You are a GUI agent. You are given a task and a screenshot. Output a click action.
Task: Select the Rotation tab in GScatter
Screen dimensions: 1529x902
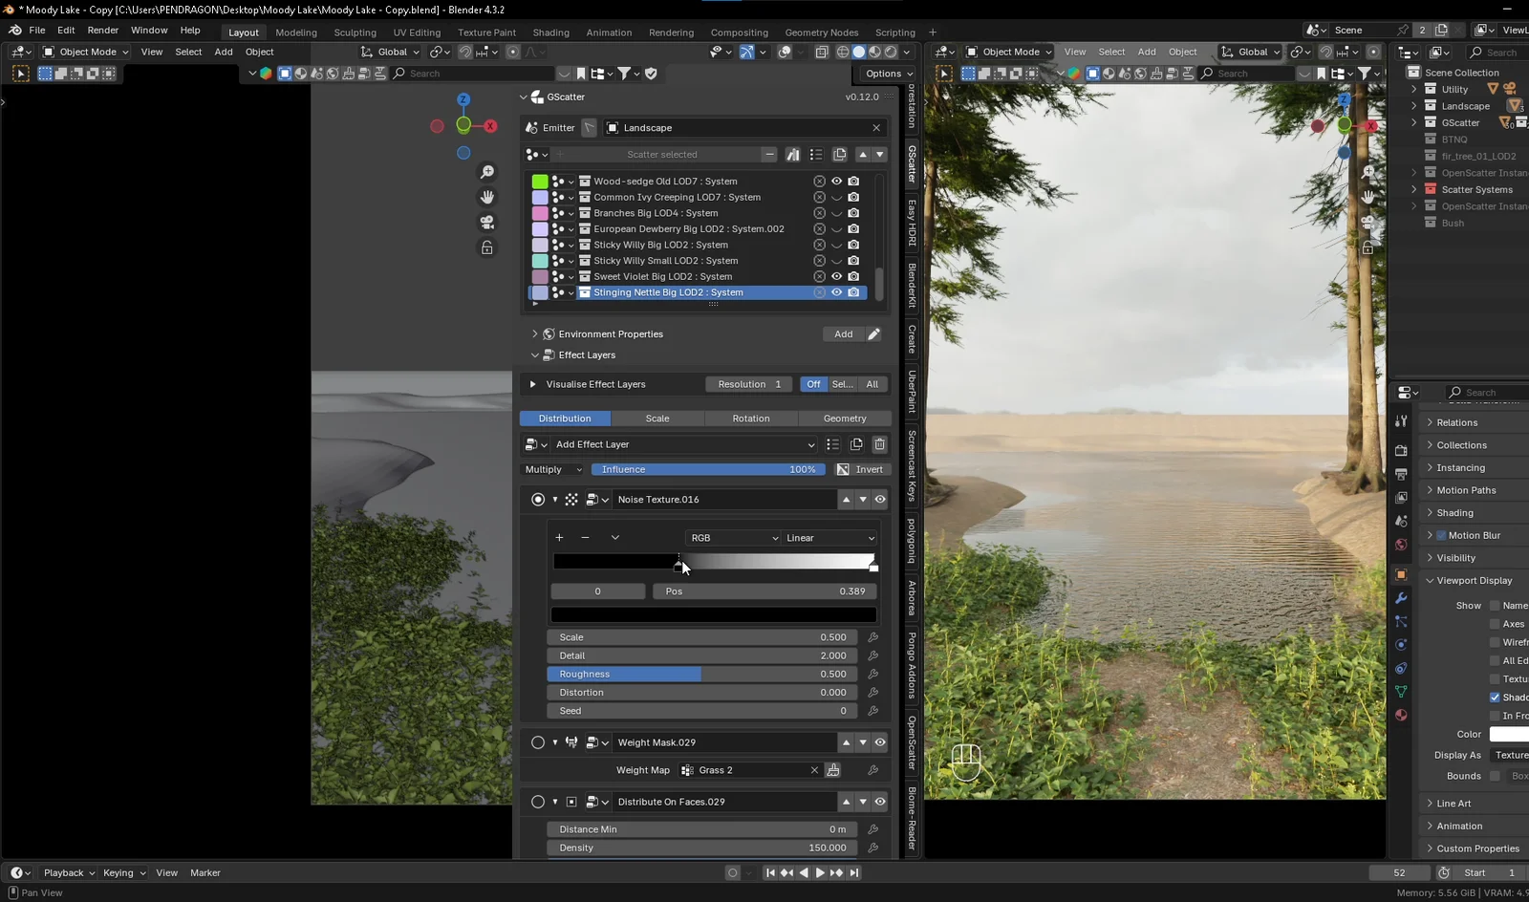point(751,418)
